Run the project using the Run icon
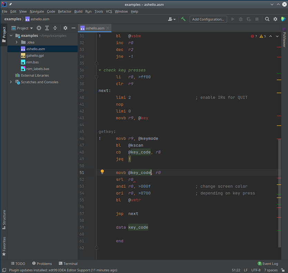288x273 pixels. pyautogui.click(x=233, y=19)
